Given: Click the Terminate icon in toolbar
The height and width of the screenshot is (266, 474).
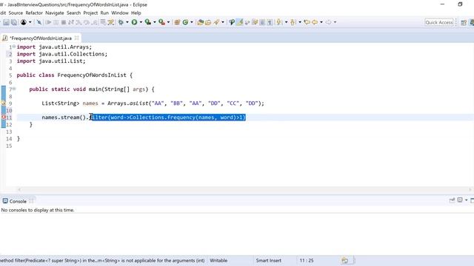Looking at the screenshot, I should pos(64,22).
